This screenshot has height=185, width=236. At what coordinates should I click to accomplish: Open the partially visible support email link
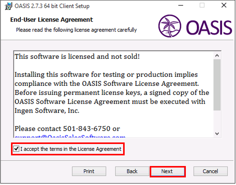[x=70, y=136]
